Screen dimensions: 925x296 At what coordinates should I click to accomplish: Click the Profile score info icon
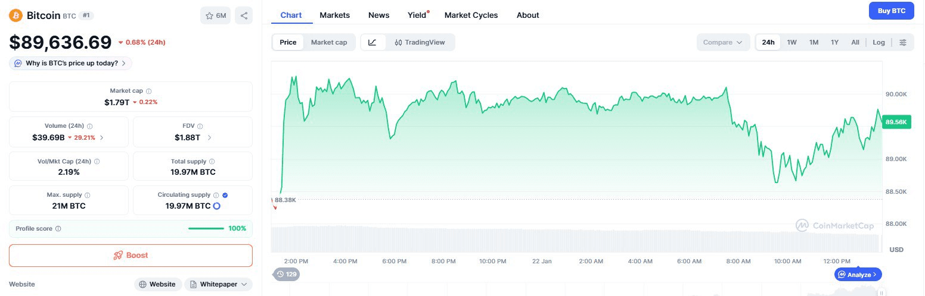pos(58,229)
